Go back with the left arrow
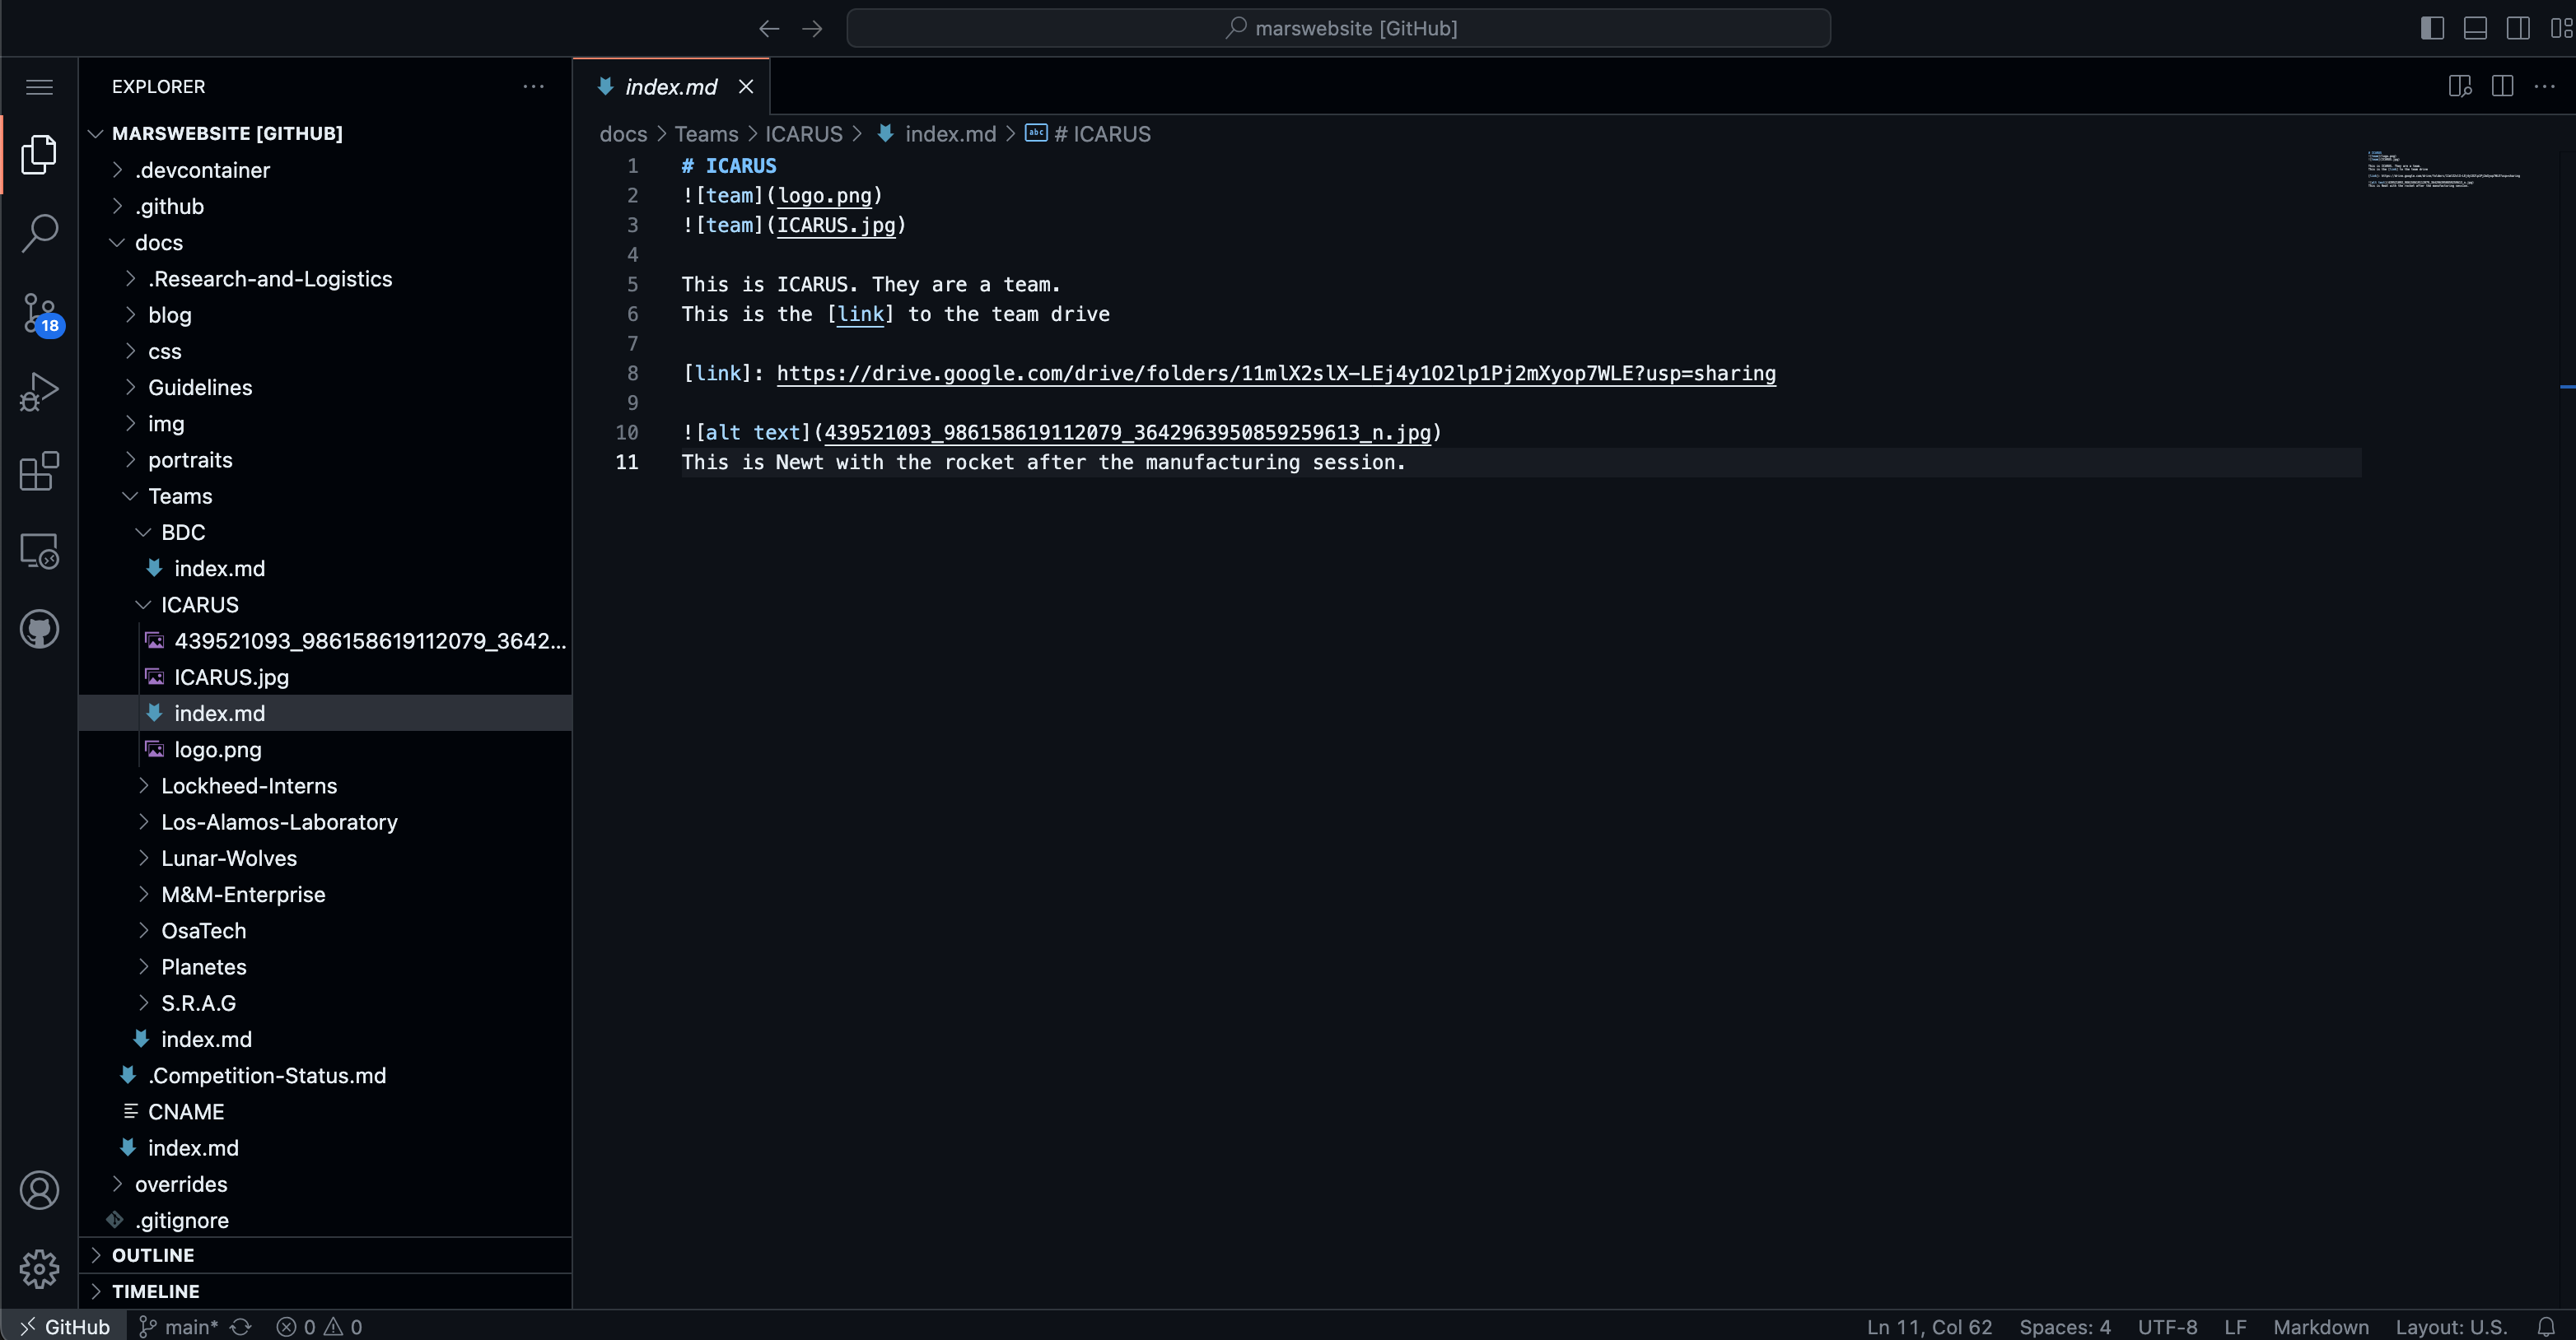2576x1340 pixels. pyautogui.click(x=768, y=28)
